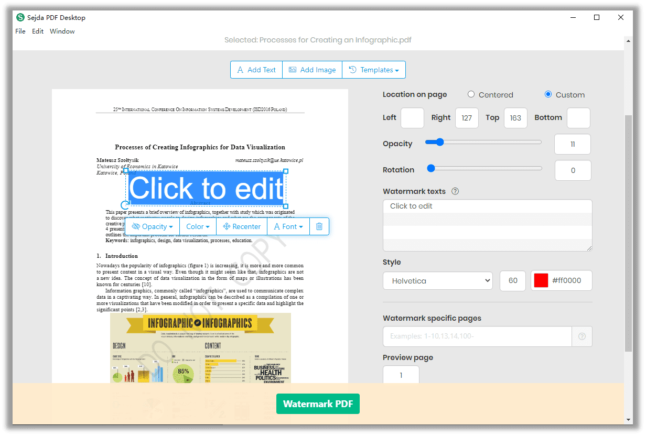Click the 'Click to edit' watermark on page

pyautogui.click(x=206, y=188)
